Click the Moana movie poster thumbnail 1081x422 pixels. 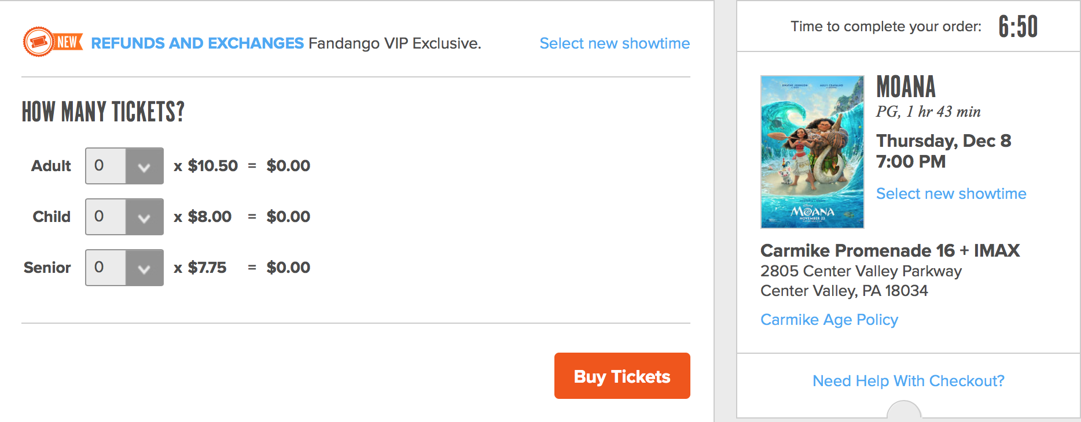tap(812, 152)
